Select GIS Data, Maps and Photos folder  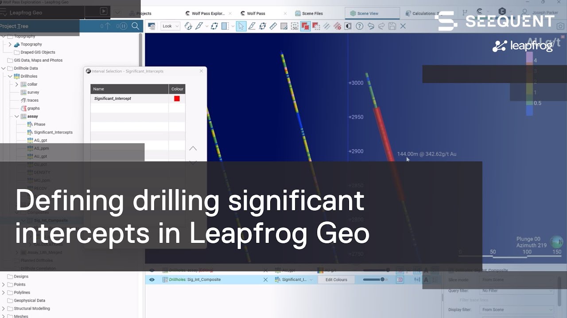tap(38, 60)
